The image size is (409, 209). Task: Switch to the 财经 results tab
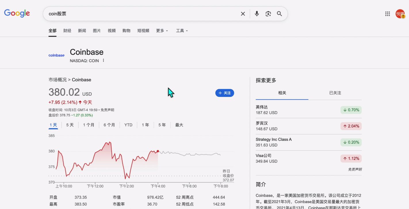click(x=67, y=31)
